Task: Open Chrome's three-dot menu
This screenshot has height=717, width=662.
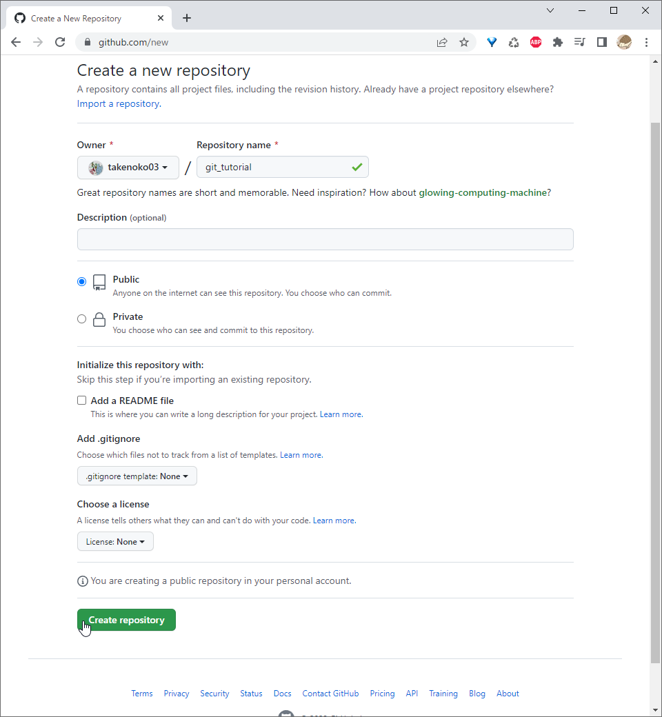Action: (646, 43)
